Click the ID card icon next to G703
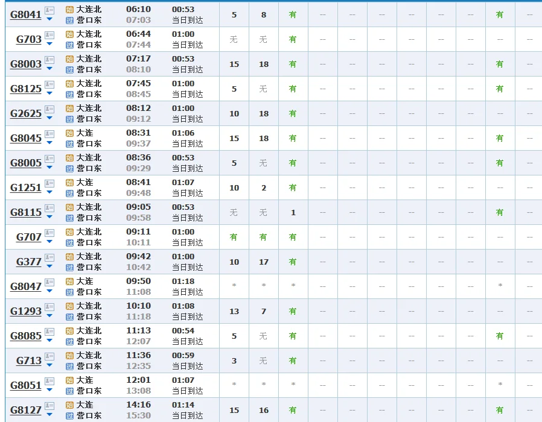The height and width of the screenshot is (422, 542). (x=49, y=35)
